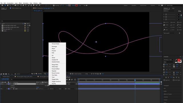Open the Animation menu
This screenshot has height=103, width=183.
point(26,3)
